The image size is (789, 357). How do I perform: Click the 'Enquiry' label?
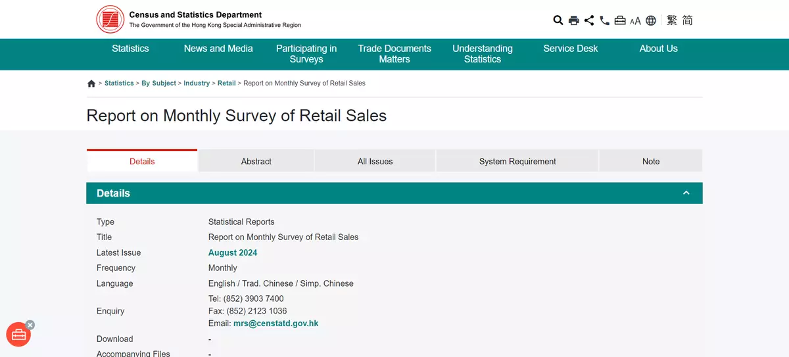point(110,311)
